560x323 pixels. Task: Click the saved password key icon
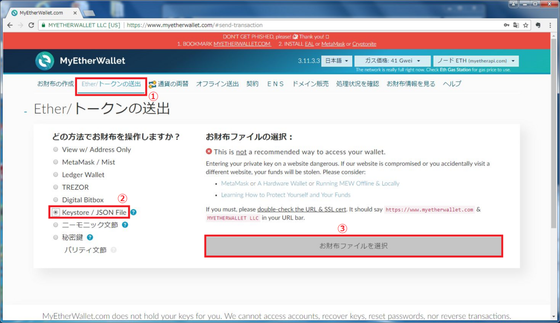(x=506, y=25)
